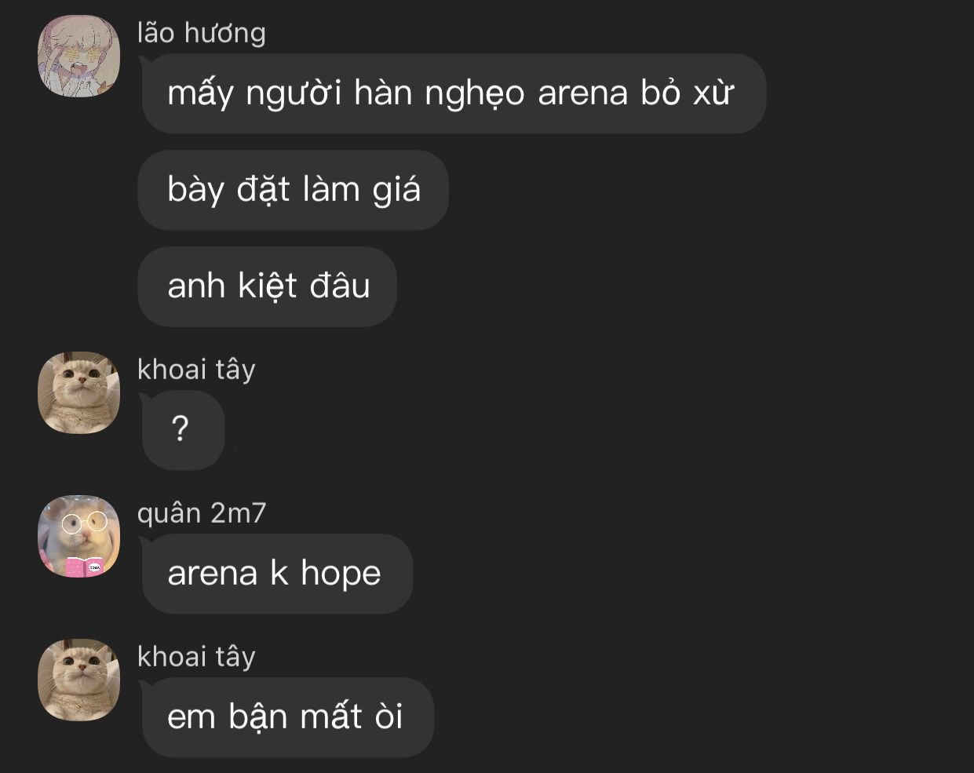Viewport: 974px width, 773px height.
Task: Click the "khoai tây" name above "em bận mất òi"
Action: coord(196,657)
